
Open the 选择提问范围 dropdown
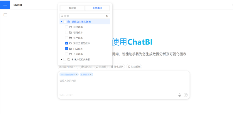point(68,67)
